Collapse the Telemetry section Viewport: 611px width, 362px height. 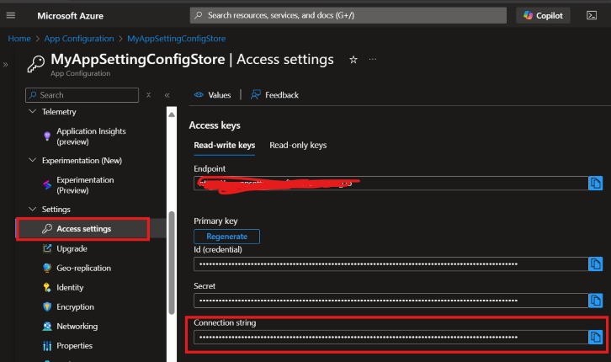[x=33, y=112]
